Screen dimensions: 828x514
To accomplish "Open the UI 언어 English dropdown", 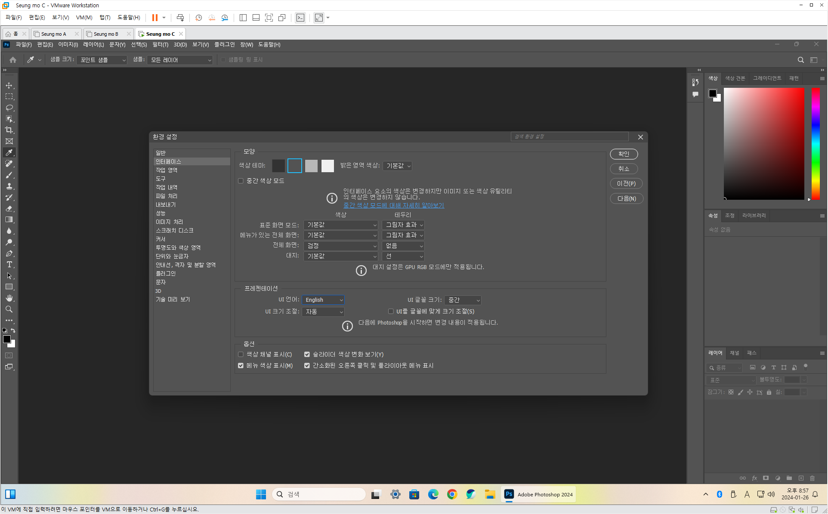I will pos(324,300).
